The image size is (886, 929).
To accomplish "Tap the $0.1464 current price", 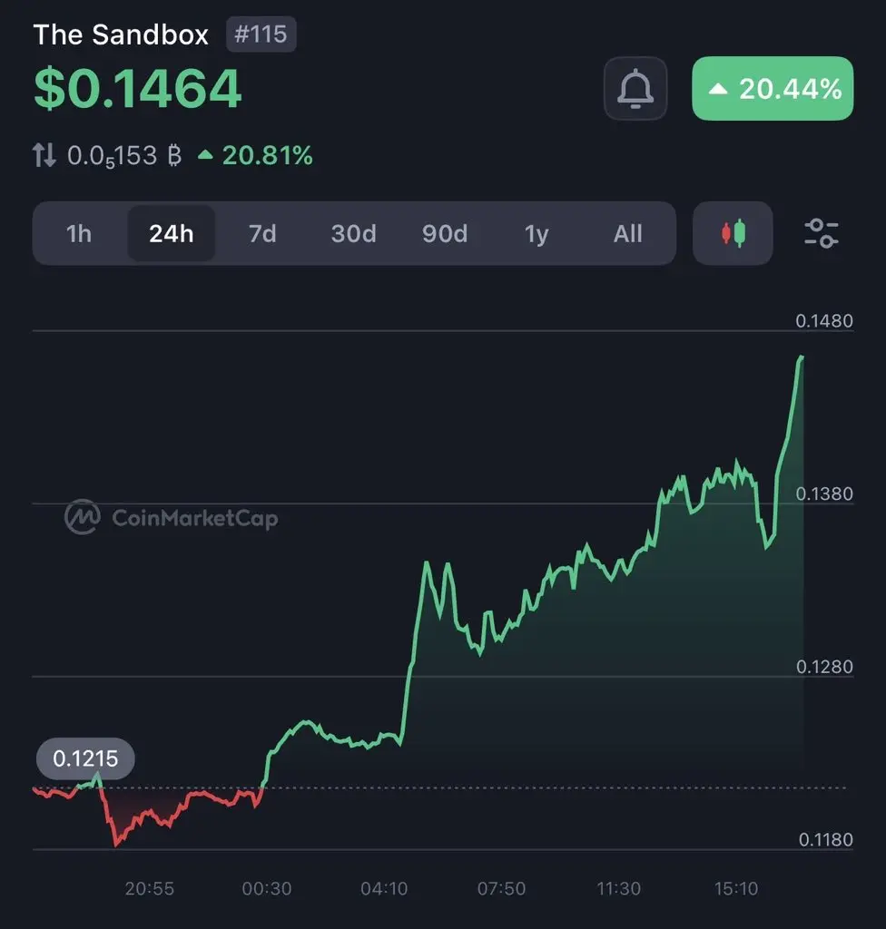I will pyautogui.click(x=138, y=89).
